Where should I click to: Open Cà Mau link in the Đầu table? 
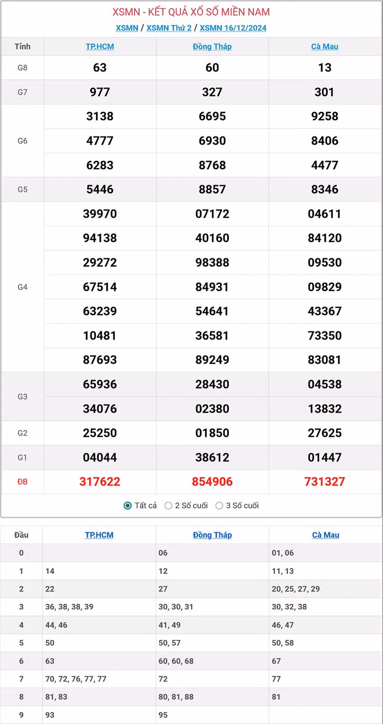326,535
